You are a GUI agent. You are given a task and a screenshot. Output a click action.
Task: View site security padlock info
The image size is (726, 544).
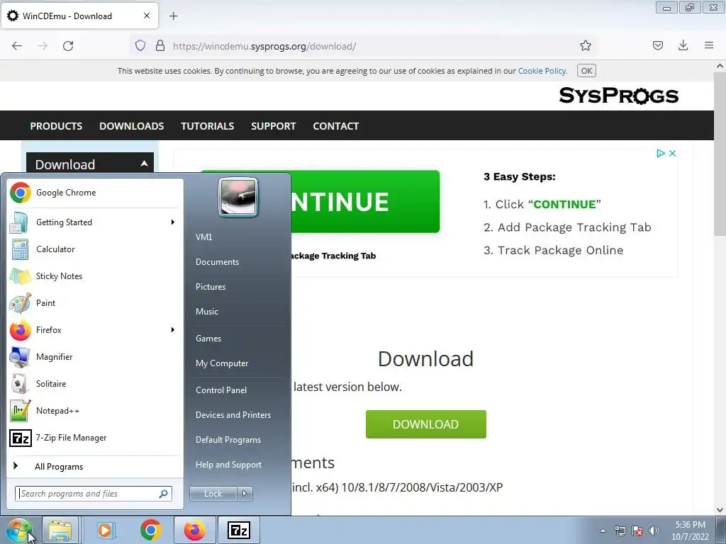(x=160, y=45)
